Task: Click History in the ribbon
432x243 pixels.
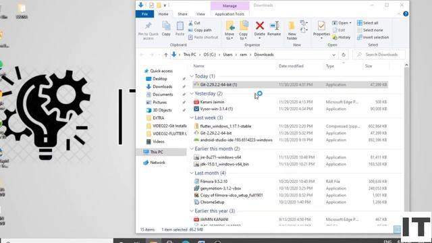Action: click(x=342, y=37)
